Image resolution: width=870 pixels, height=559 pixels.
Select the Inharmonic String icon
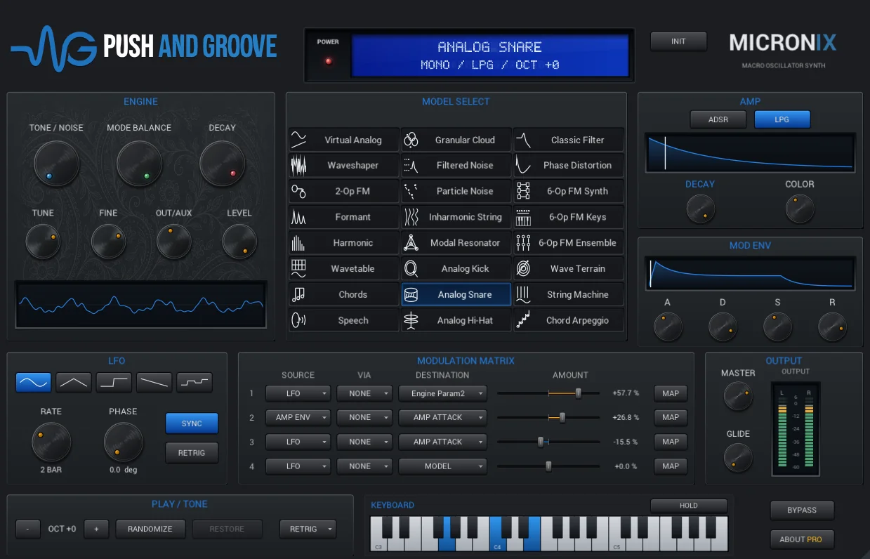tap(411, 217)
